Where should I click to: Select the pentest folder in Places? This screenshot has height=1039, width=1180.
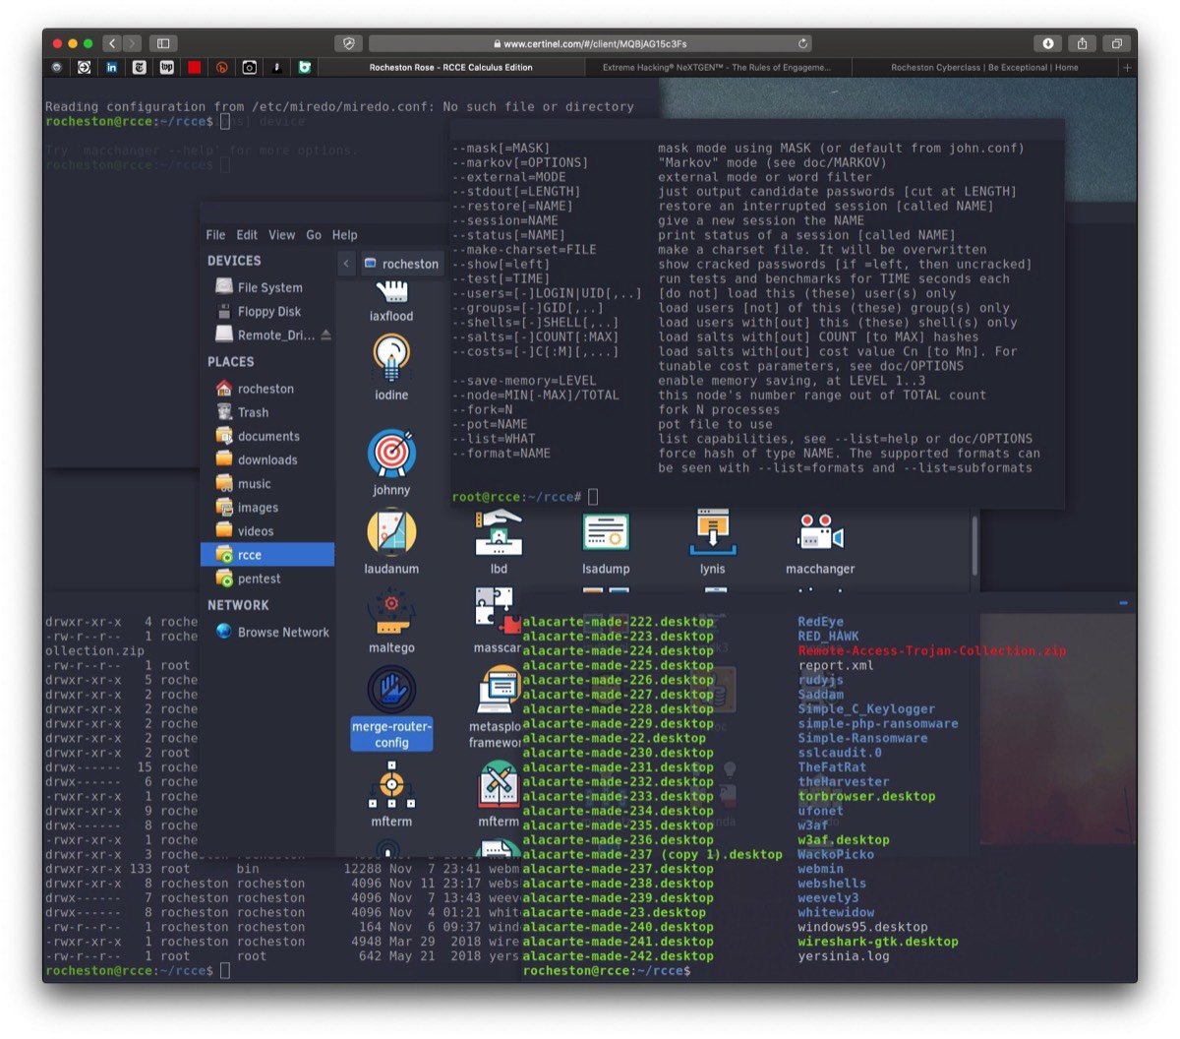tap(259, 579)
